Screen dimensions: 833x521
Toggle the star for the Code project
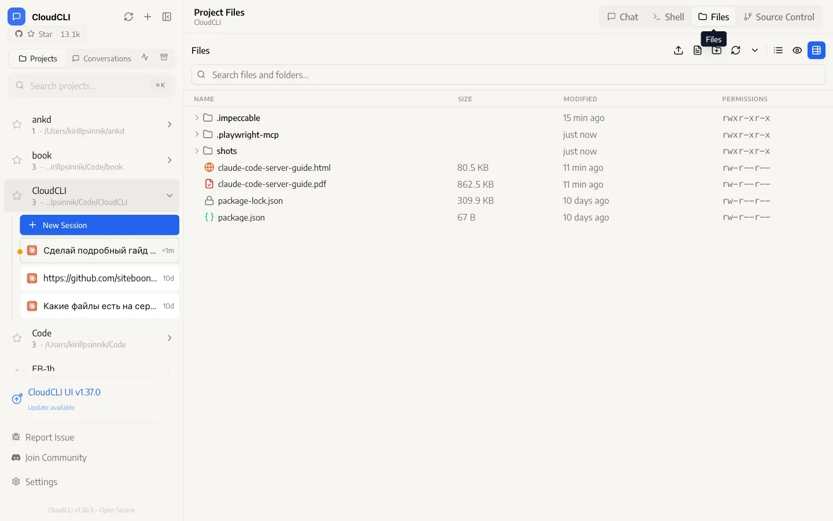(17, 338)
